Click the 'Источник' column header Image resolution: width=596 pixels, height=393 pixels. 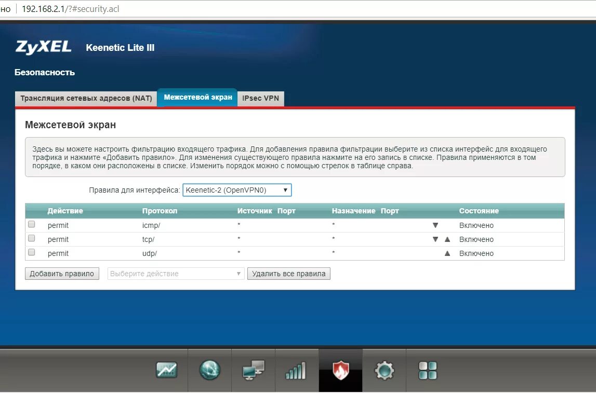coord(255,211)
